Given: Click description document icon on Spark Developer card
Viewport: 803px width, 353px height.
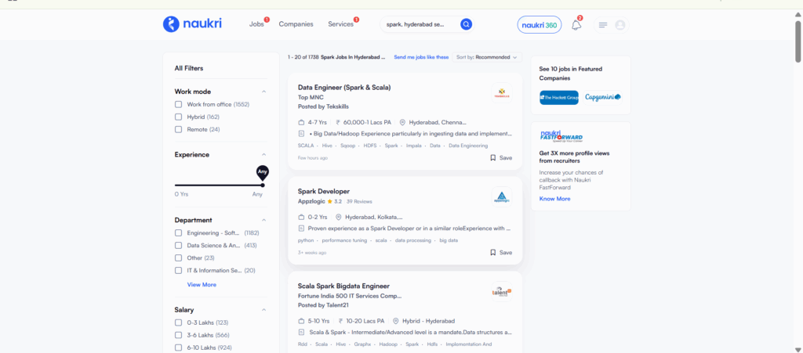Looking at the screenshot, I should click(x=301, y=229).
